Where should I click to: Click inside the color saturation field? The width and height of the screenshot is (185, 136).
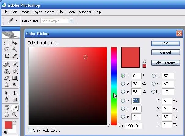point(68,86)
